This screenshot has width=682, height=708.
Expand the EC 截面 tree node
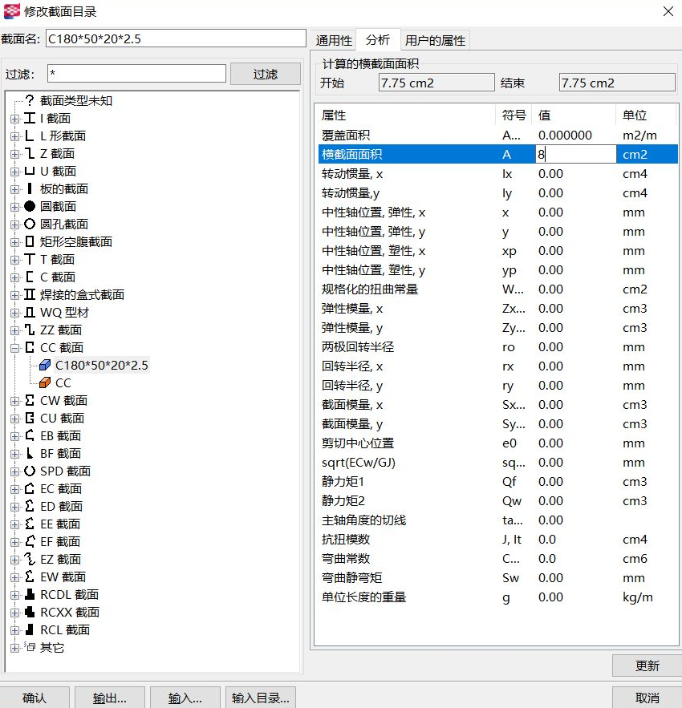tap(15, 489)
